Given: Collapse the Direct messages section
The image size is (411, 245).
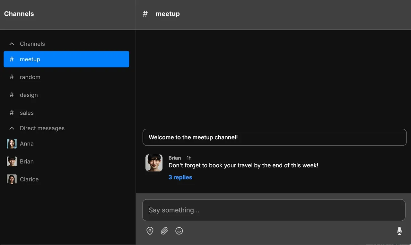Looking at the screenshot, I should click(12, 128).
